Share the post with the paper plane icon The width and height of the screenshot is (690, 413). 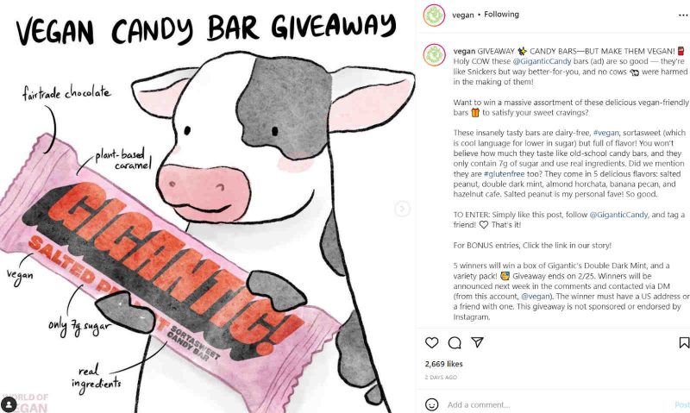[x=478, y=341]
